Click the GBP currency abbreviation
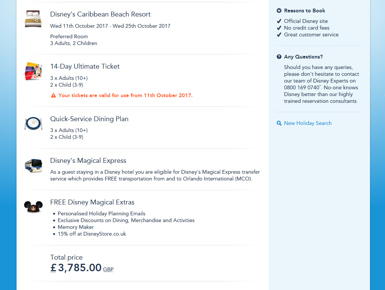 coord(108,269)
